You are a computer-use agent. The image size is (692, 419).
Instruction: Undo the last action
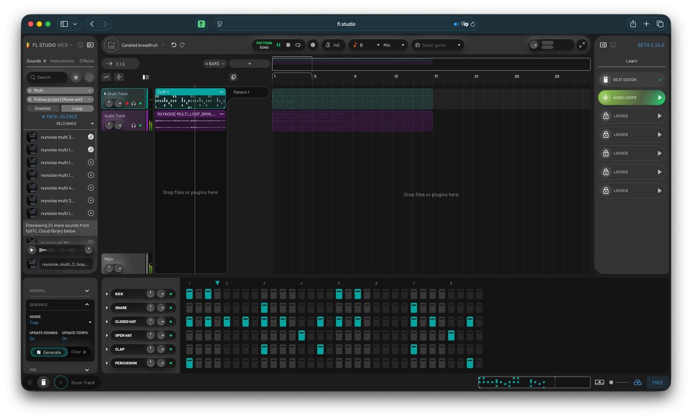[x=174, y=45]
